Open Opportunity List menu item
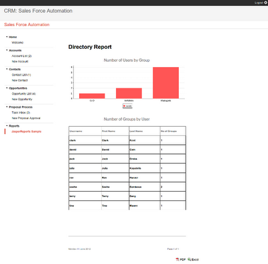The width and height of the screenshot is (268, 264). [x=23, y=94]
